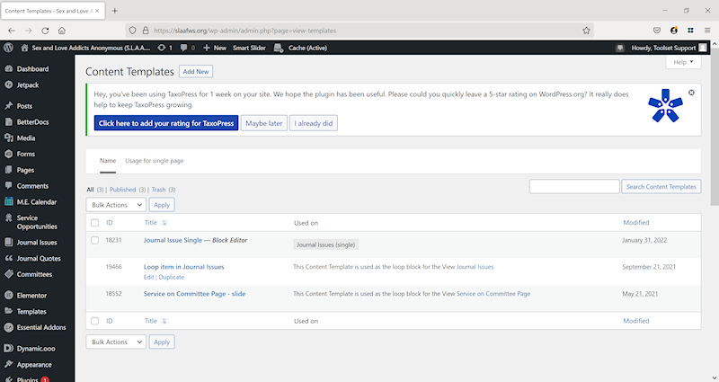The height and width of the screenshot is (382, 719).
Task: Open the updates icon showing 1
Action: 162,48
